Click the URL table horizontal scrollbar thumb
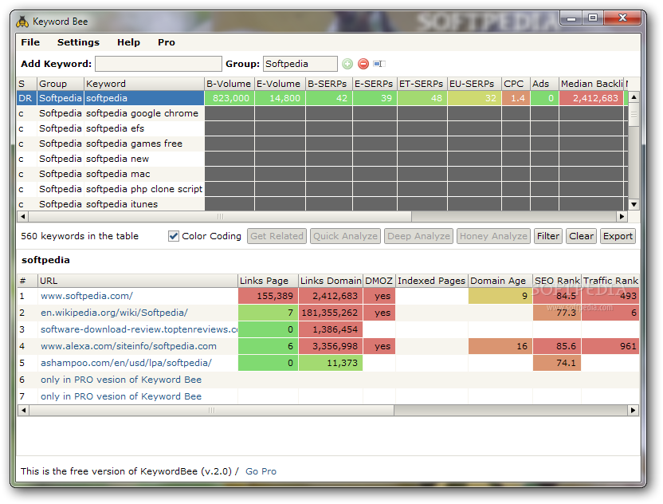 point(211,410)
